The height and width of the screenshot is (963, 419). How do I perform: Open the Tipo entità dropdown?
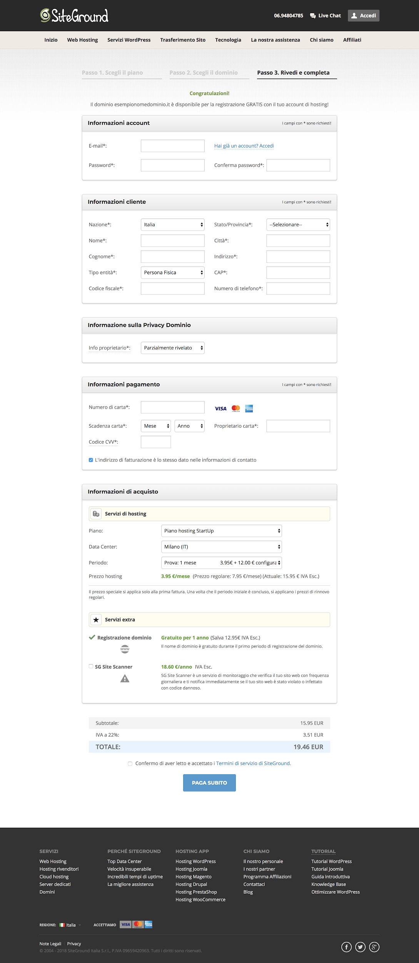point(172,272)
